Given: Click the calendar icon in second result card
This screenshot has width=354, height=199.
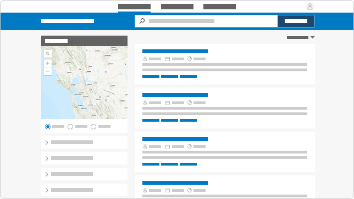Looking at the screenshot, I should [x=168, y=103].
